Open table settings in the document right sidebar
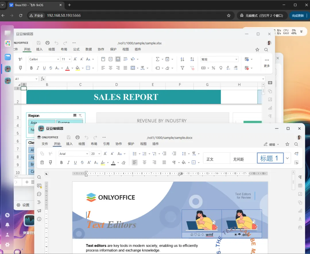Image resolution: width=310 pixels, height=254 pixels. [x=300, y=186]
